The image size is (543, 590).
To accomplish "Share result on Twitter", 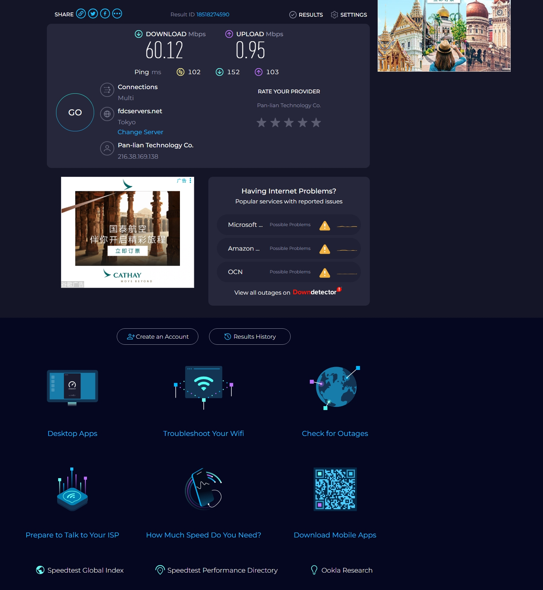I will click(x=93, y=14).
